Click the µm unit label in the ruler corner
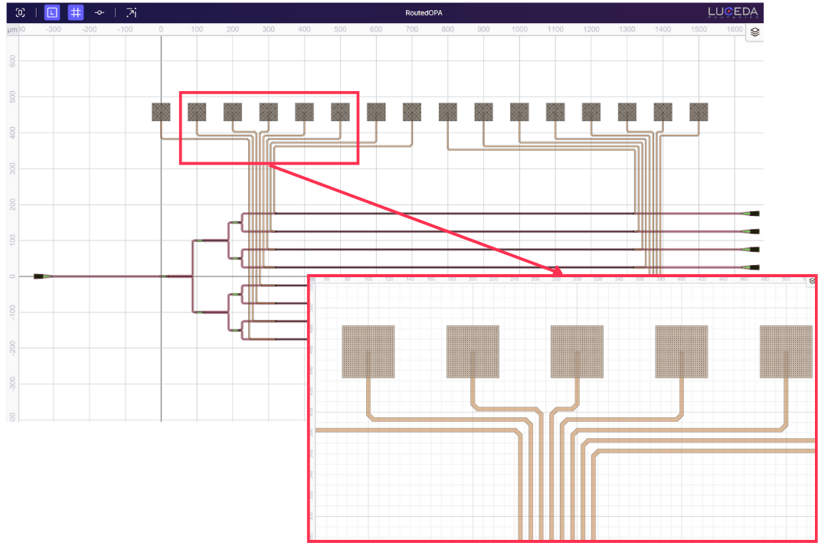 (x=11, y=29)
